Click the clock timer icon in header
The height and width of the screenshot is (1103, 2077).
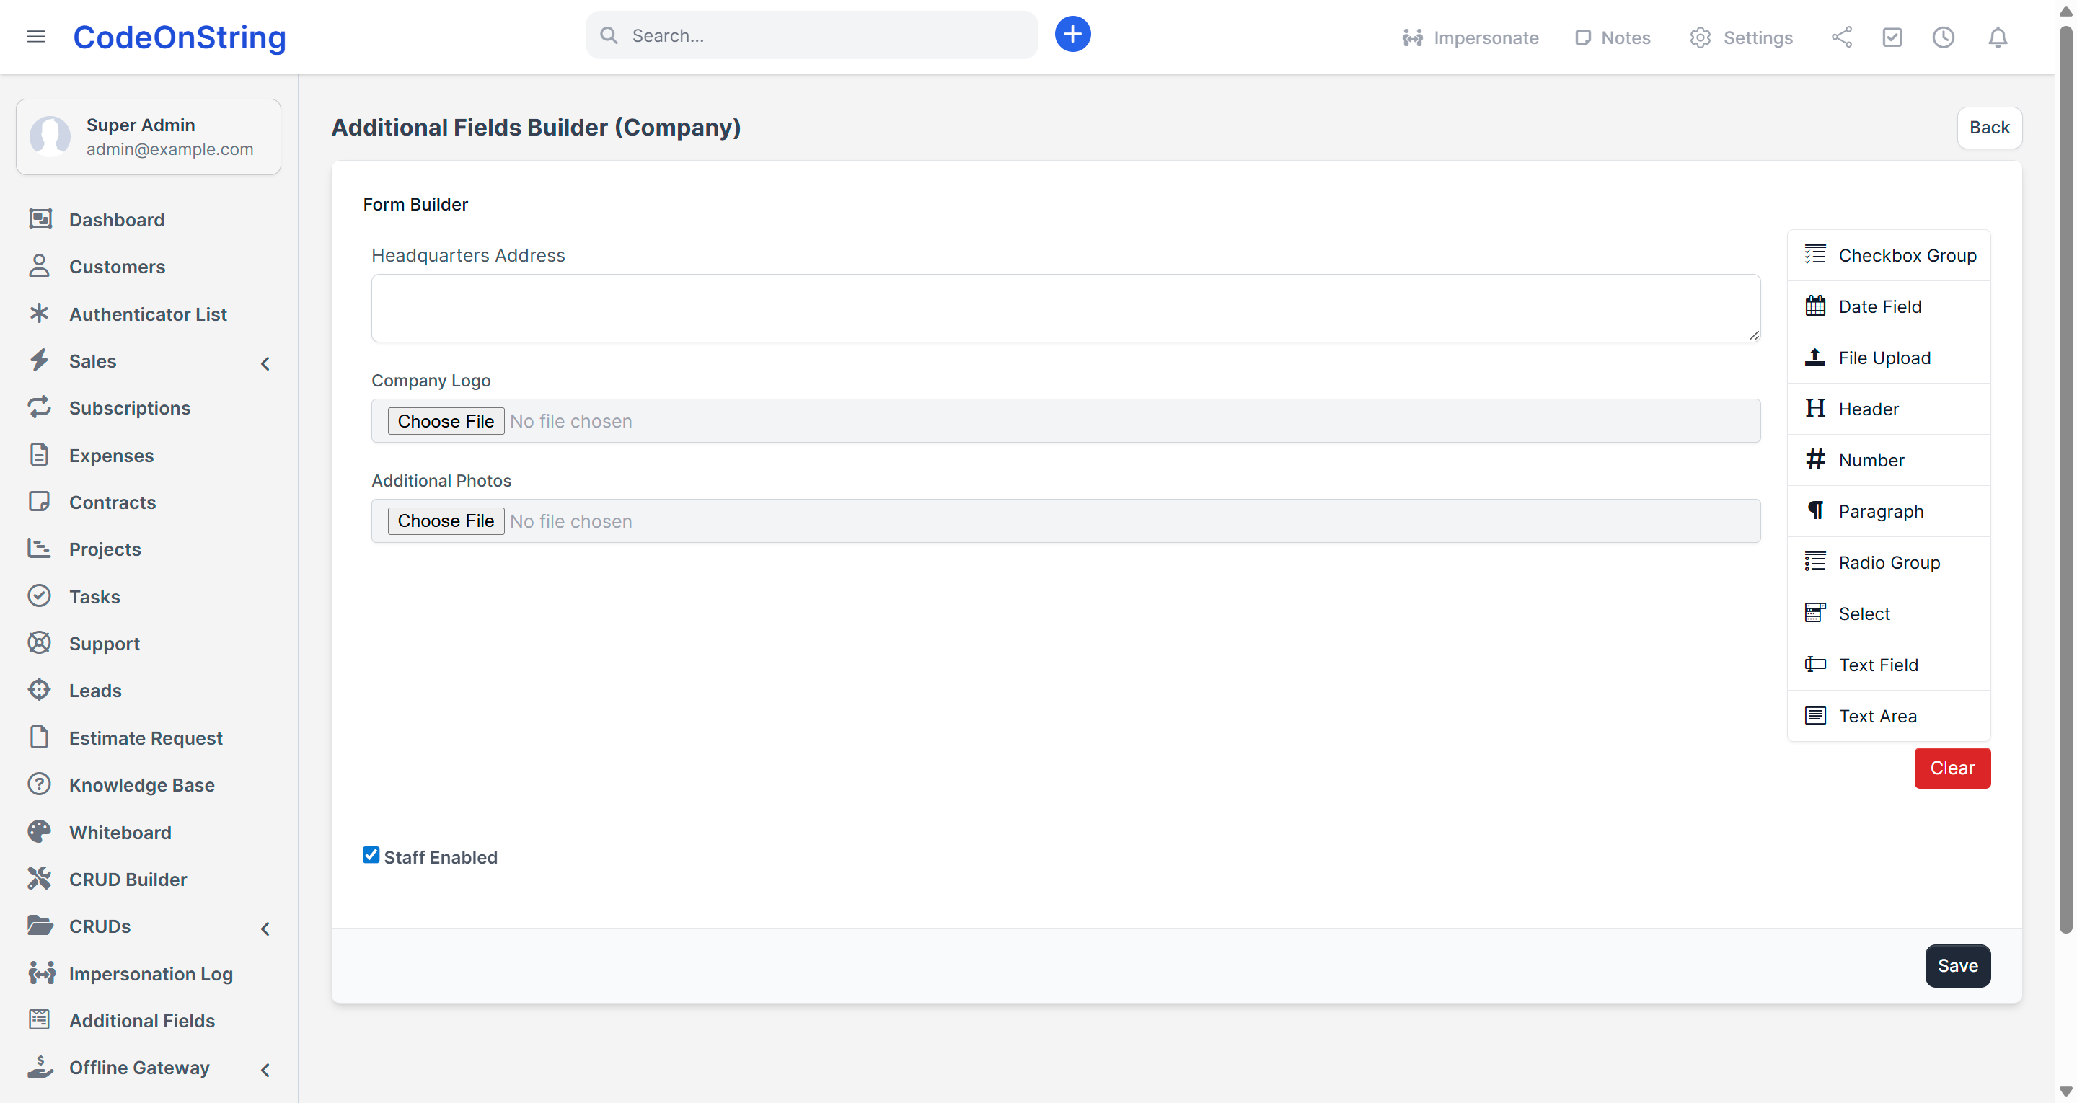click(1943, 37)
